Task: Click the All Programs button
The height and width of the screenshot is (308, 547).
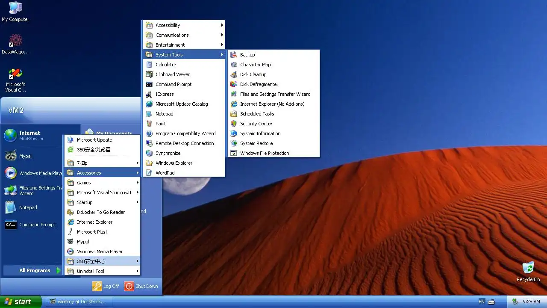Action: [x=33, y=270]
